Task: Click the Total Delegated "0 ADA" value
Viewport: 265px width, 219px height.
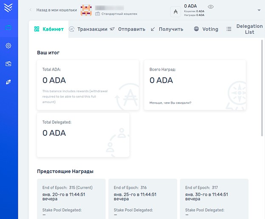Action: [54, 133]
